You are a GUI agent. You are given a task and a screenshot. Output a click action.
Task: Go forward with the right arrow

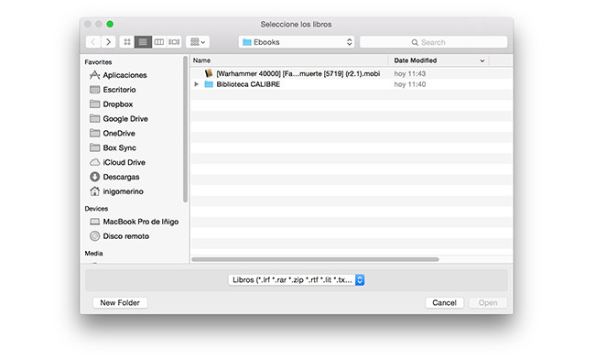click(109, 42)
